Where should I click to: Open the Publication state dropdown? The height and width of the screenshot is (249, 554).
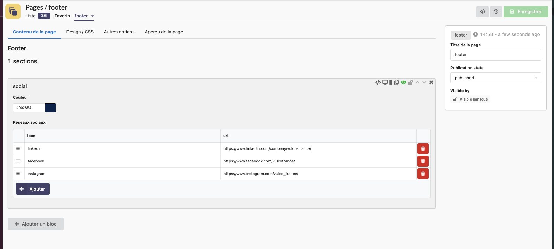(496, 78)
